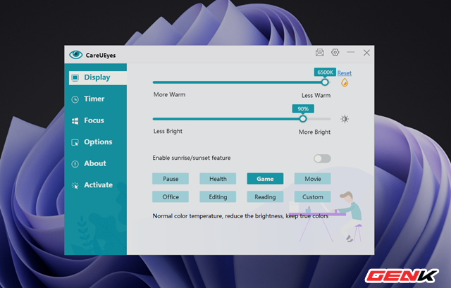The width and height of the screenshot is (451, 288).
Task: Open the About tab
Action: point(96,163)
